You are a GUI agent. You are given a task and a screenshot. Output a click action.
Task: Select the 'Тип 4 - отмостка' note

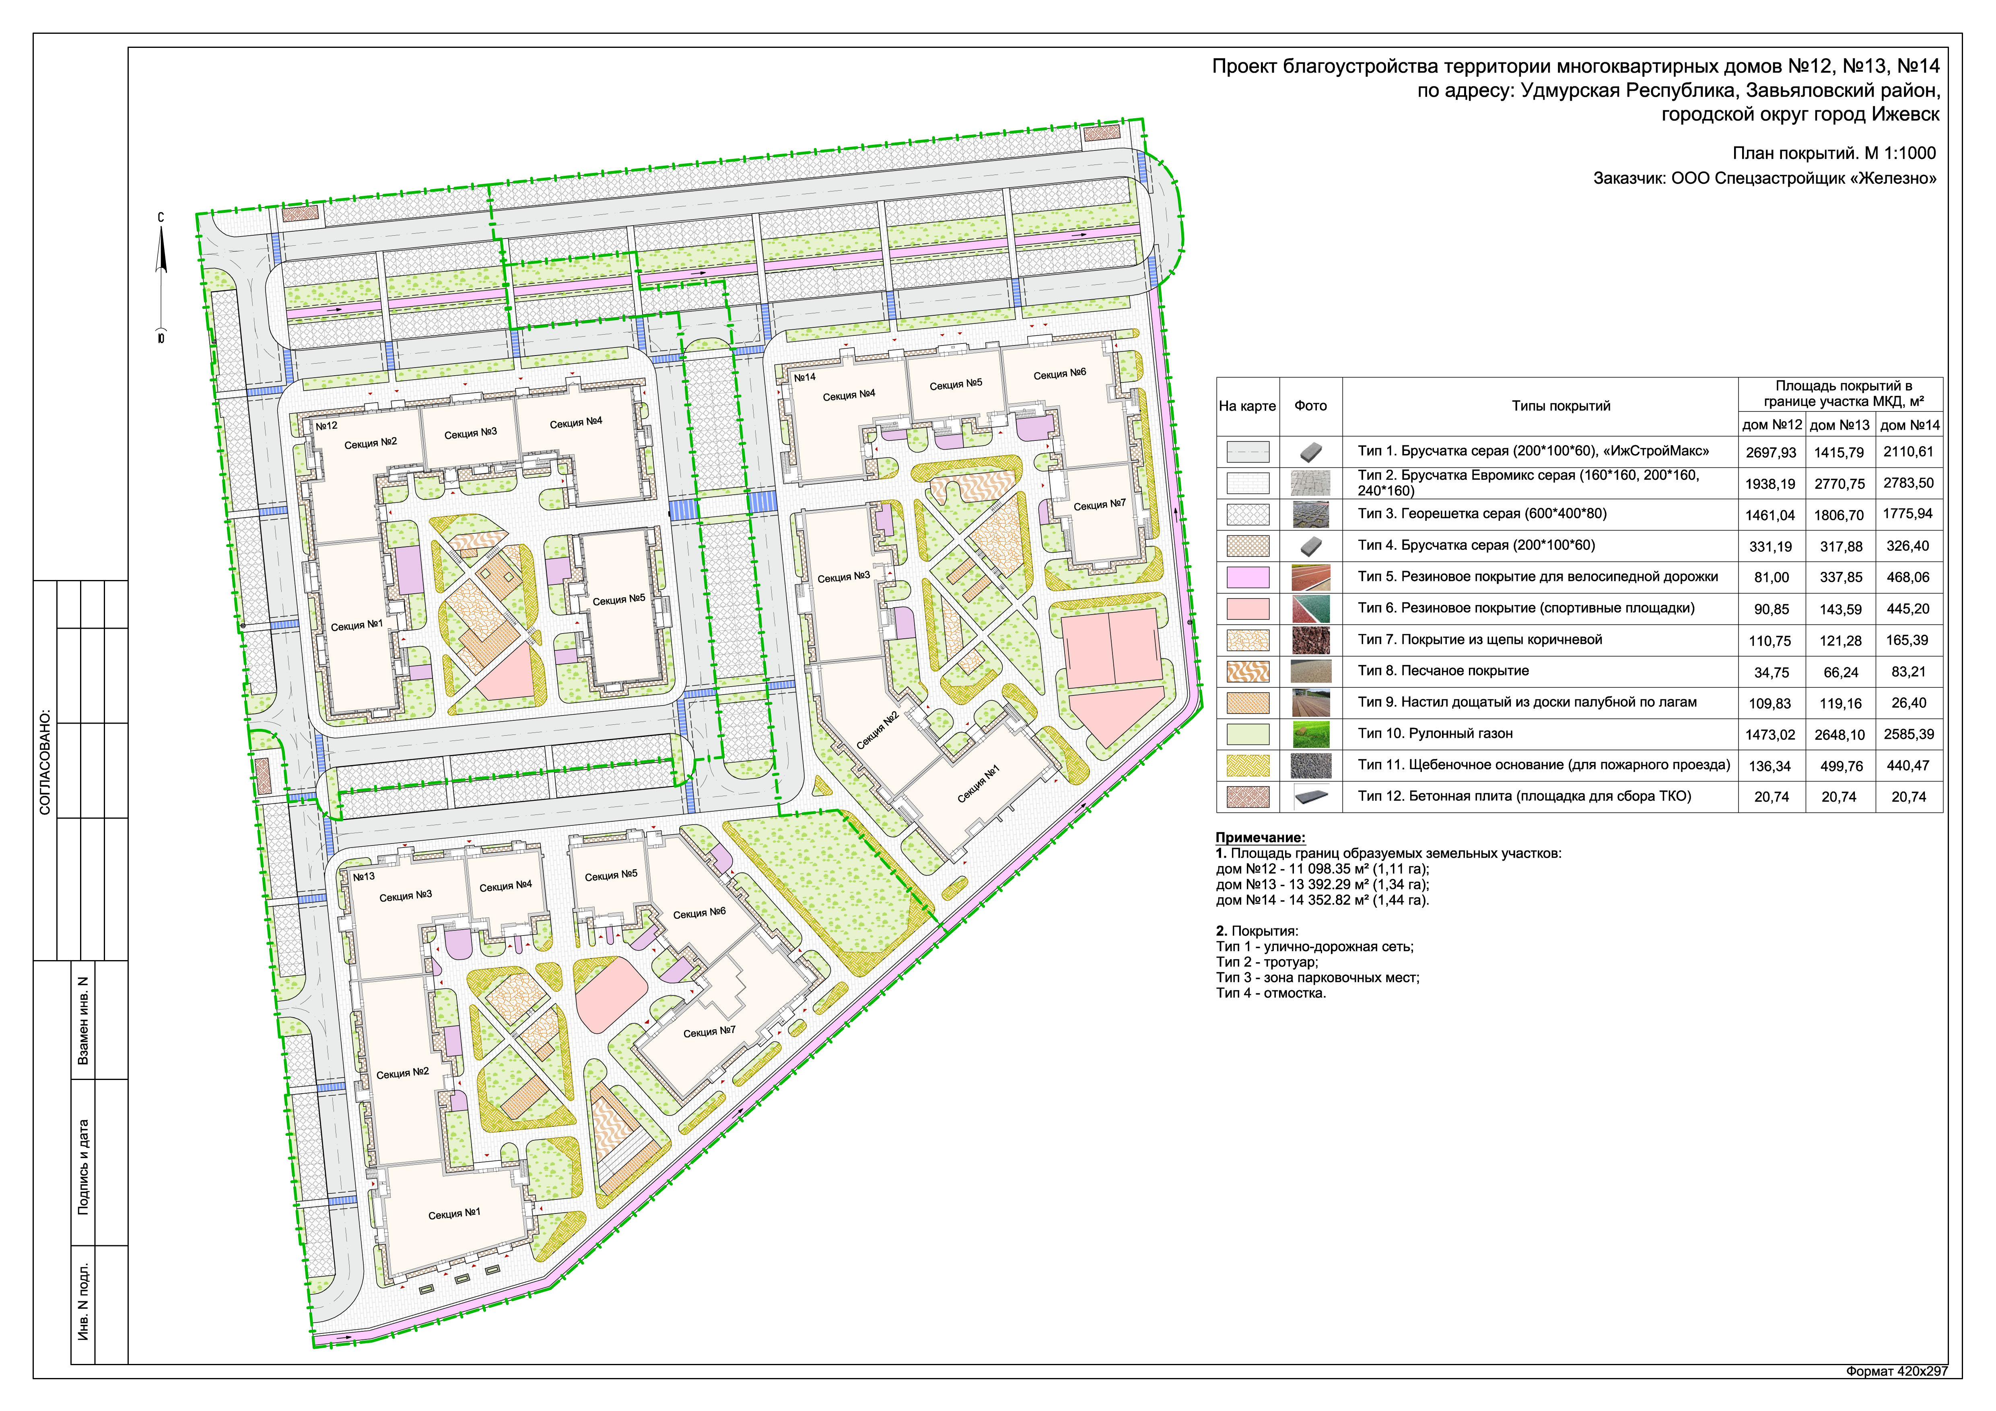click(x=1271, y=994)
